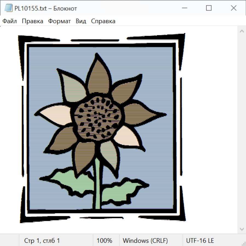
Task: Click the scroll down arrow
Action: [242, 229]
